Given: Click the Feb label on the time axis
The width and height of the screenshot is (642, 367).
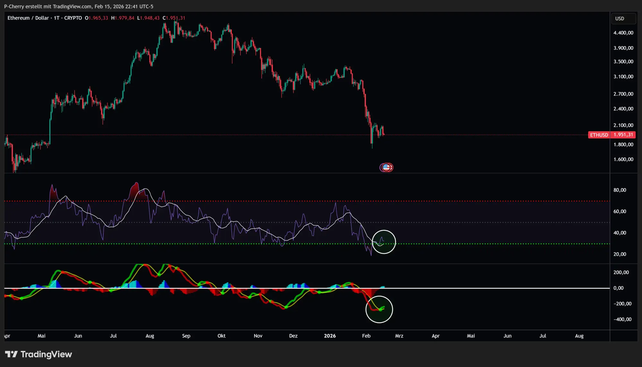Looking at the screenshot, I should 366,336.
